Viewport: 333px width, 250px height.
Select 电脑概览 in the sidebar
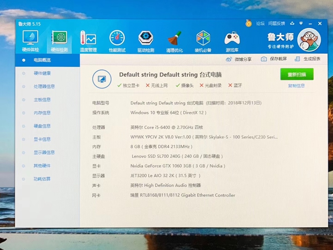pyautogui.click(x=47, y=60)
